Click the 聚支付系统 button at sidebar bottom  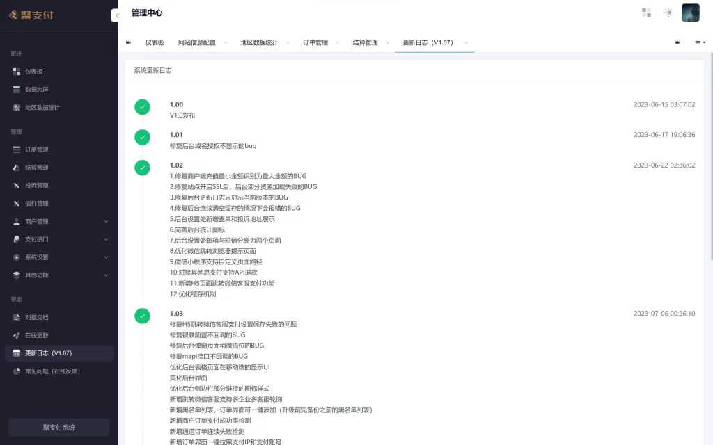coord(58,426)
